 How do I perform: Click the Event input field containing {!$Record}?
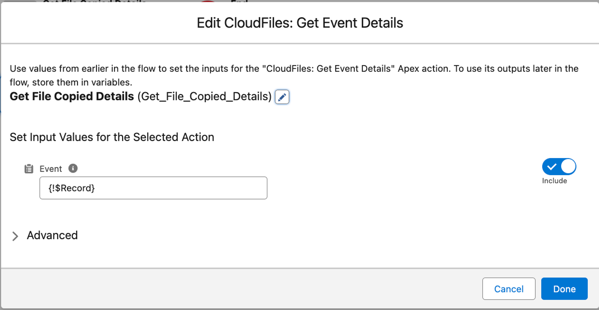tap(153, 188)
